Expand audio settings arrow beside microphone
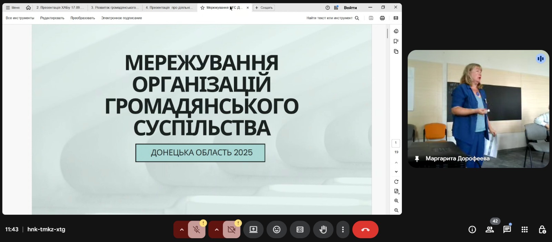Viewport: 552px width, 242px height. point(181,230)
